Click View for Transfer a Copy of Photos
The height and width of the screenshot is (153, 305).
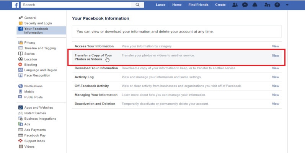(276, 55)
